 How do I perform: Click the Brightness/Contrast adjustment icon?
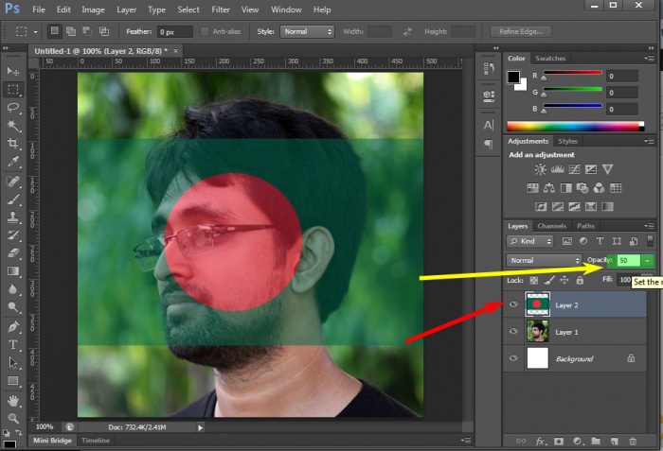(540, 169)
